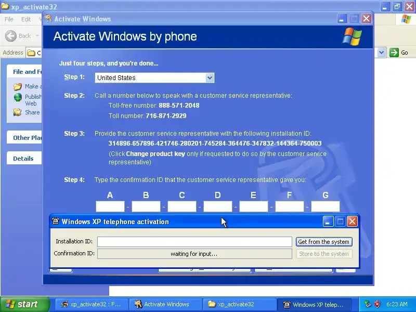Click the folder icon in address bar
Screen dimensions: 416x312
tap(31, 53)
